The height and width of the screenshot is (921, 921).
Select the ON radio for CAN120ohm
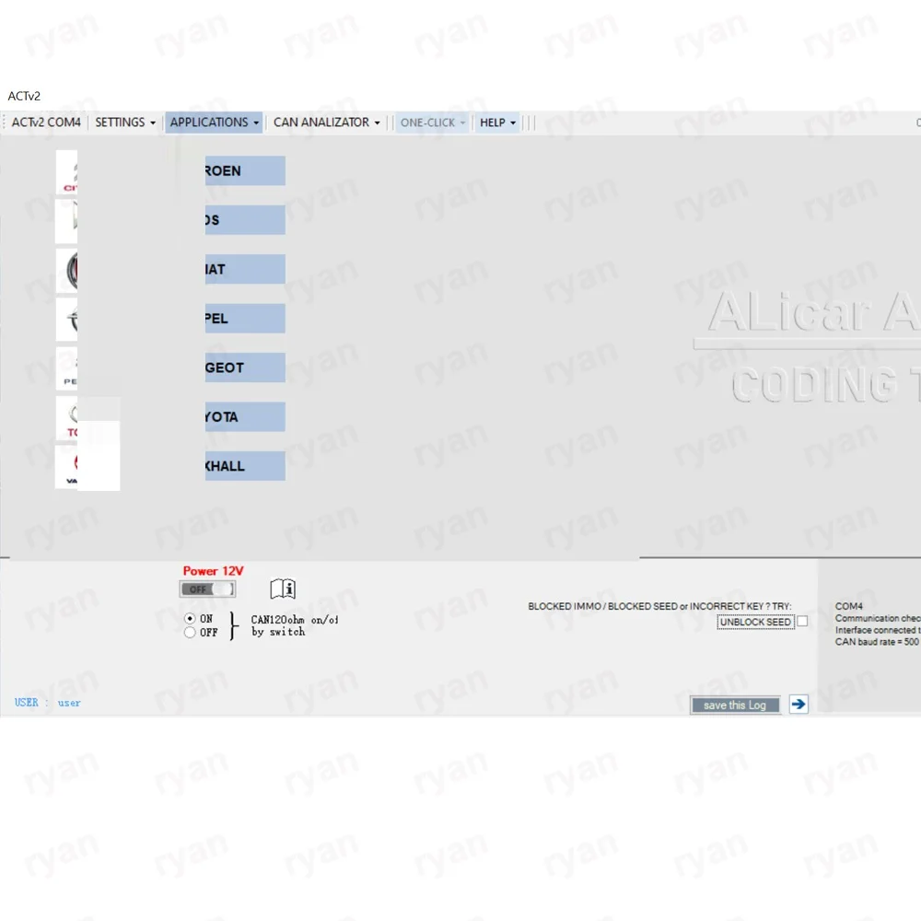point(190,619)
